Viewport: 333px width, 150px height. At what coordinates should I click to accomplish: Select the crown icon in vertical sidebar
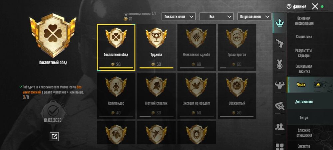click(280, 23)
